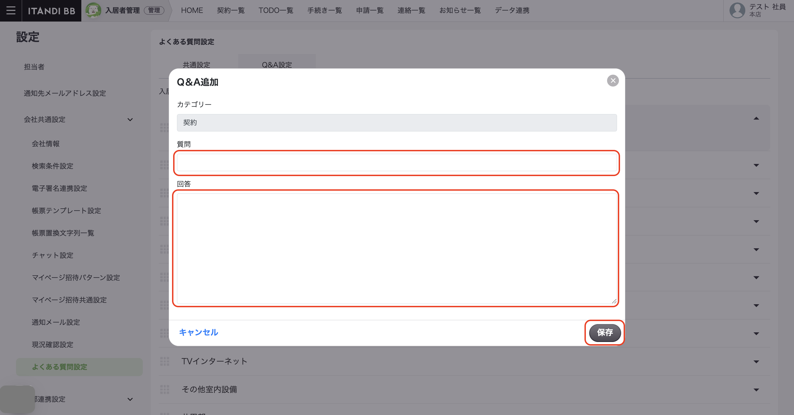Open 手続き一覧 in the top navigation
This screenshot has height=415, width=794.
pyautogui.click(x=324, y=10)
